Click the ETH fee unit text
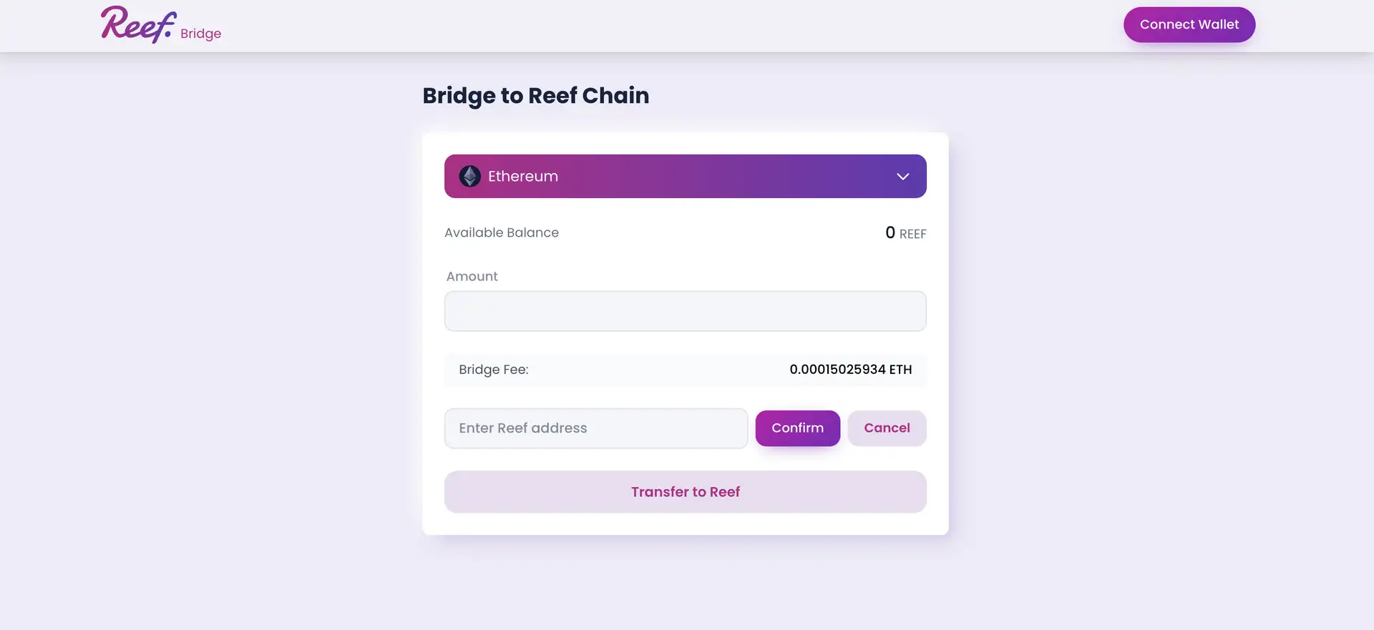The width and height of the screenshot is (1374, 630). pyautogui.click(x=901, y=370)
